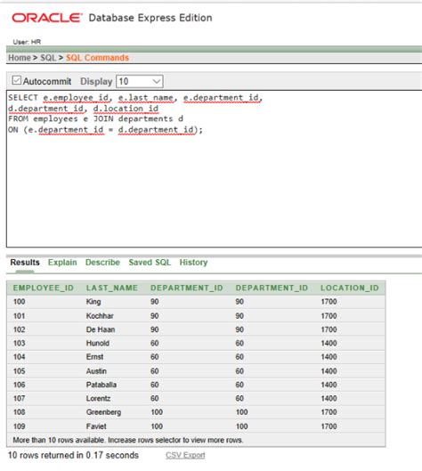
Task: Open the Saved SQL tab
Action: pyautogui.click(x=150, y=263)
